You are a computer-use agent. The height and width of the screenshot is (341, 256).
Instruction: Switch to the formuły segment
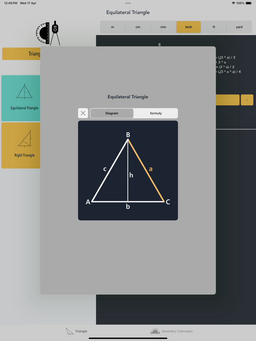pyautogui.click(x=156, y=113)
